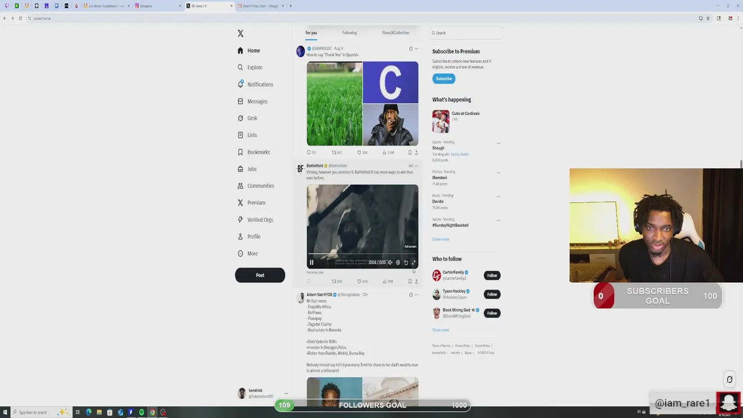743x418 pixels.
Task: Open more options for the Shough trend
Action: 498,143
